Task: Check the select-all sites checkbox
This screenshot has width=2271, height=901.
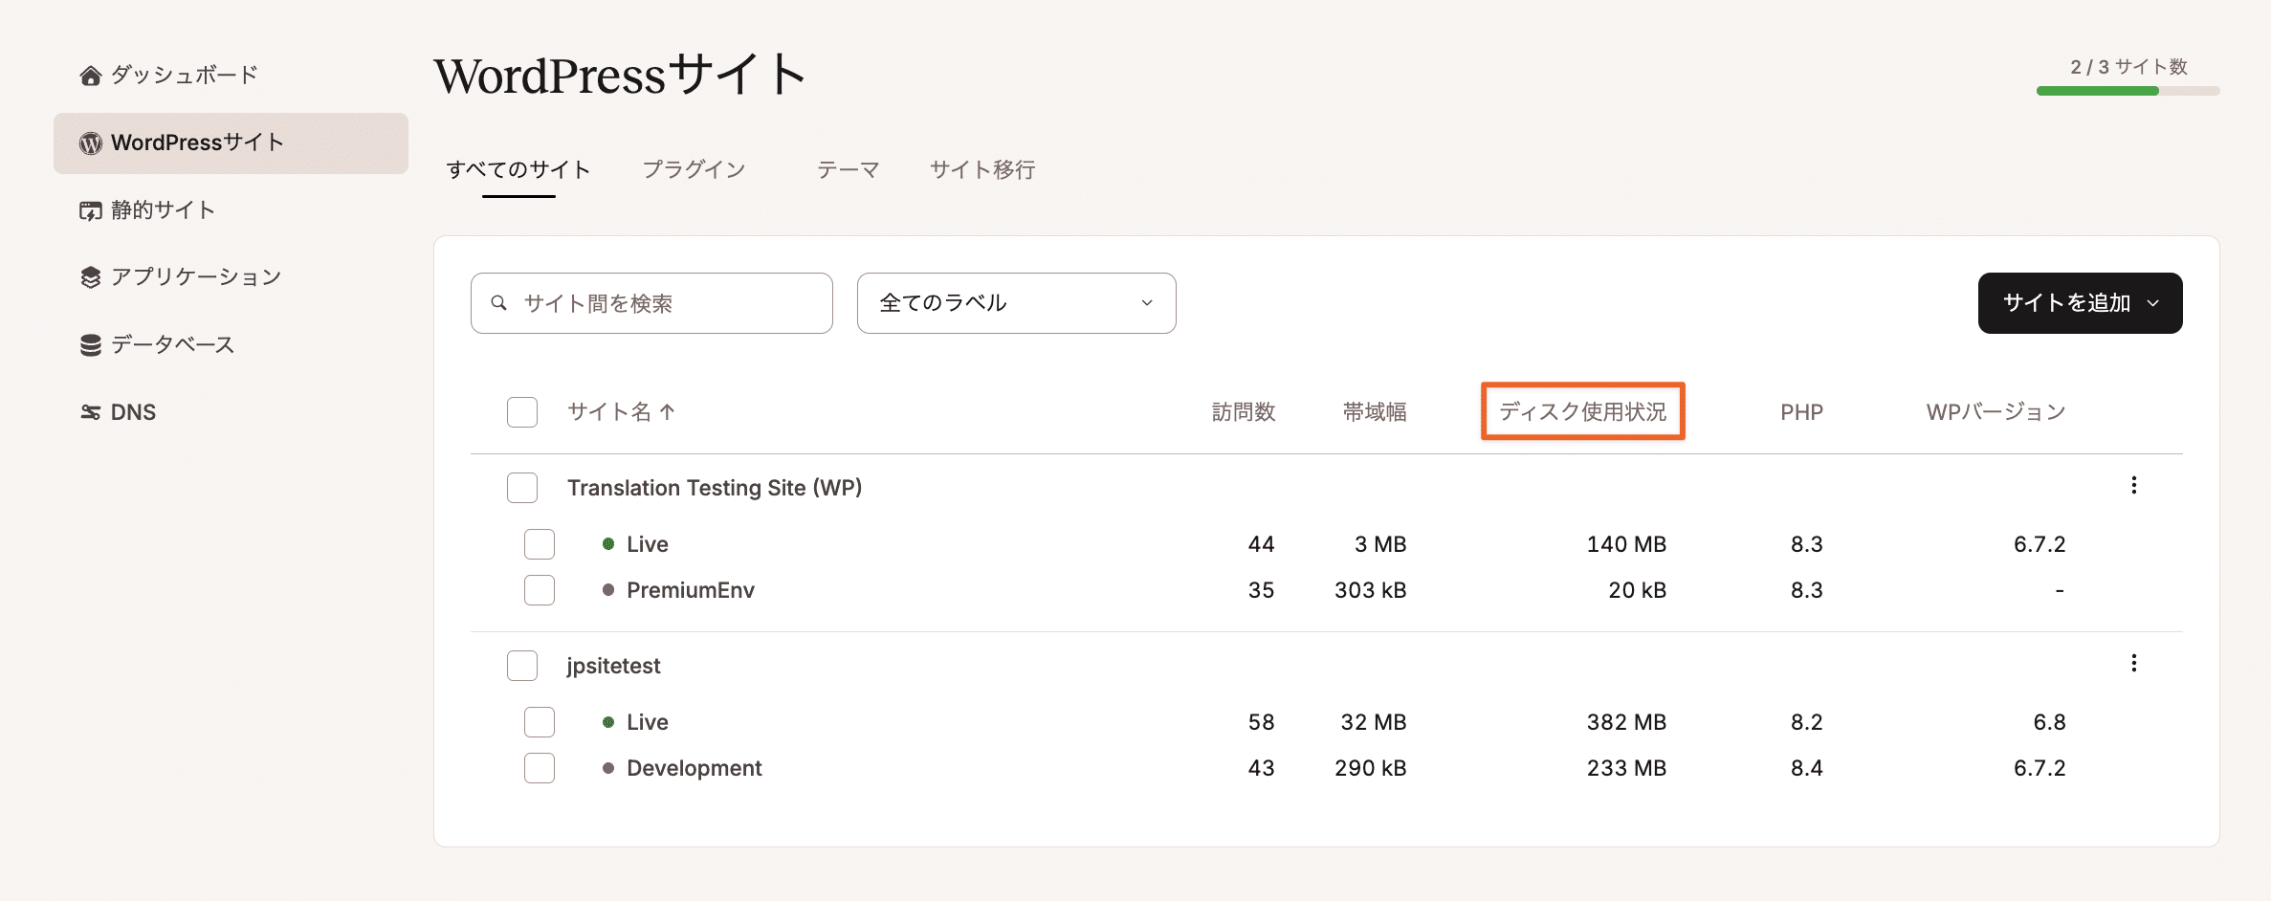Action: coord(521,411)
